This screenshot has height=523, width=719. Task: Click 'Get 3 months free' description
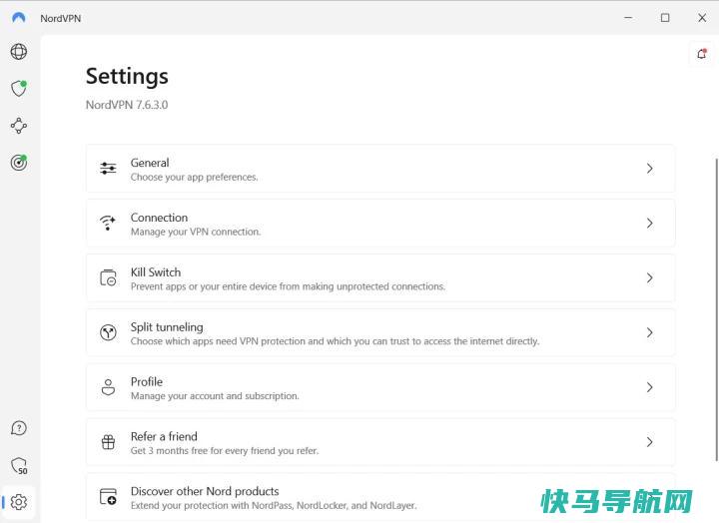pos(225,450)
